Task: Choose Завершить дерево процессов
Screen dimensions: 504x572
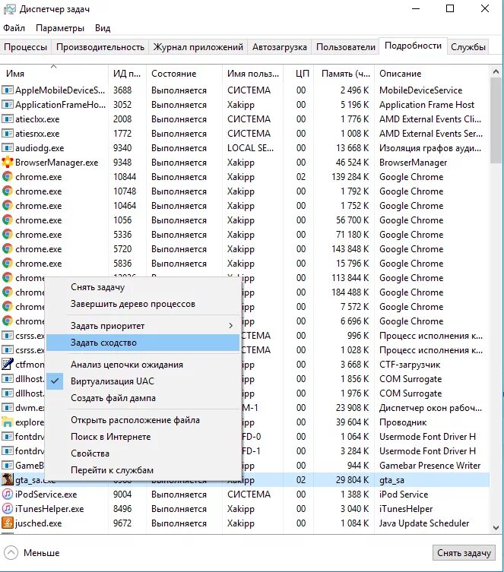Action: [x=143, y=304]
